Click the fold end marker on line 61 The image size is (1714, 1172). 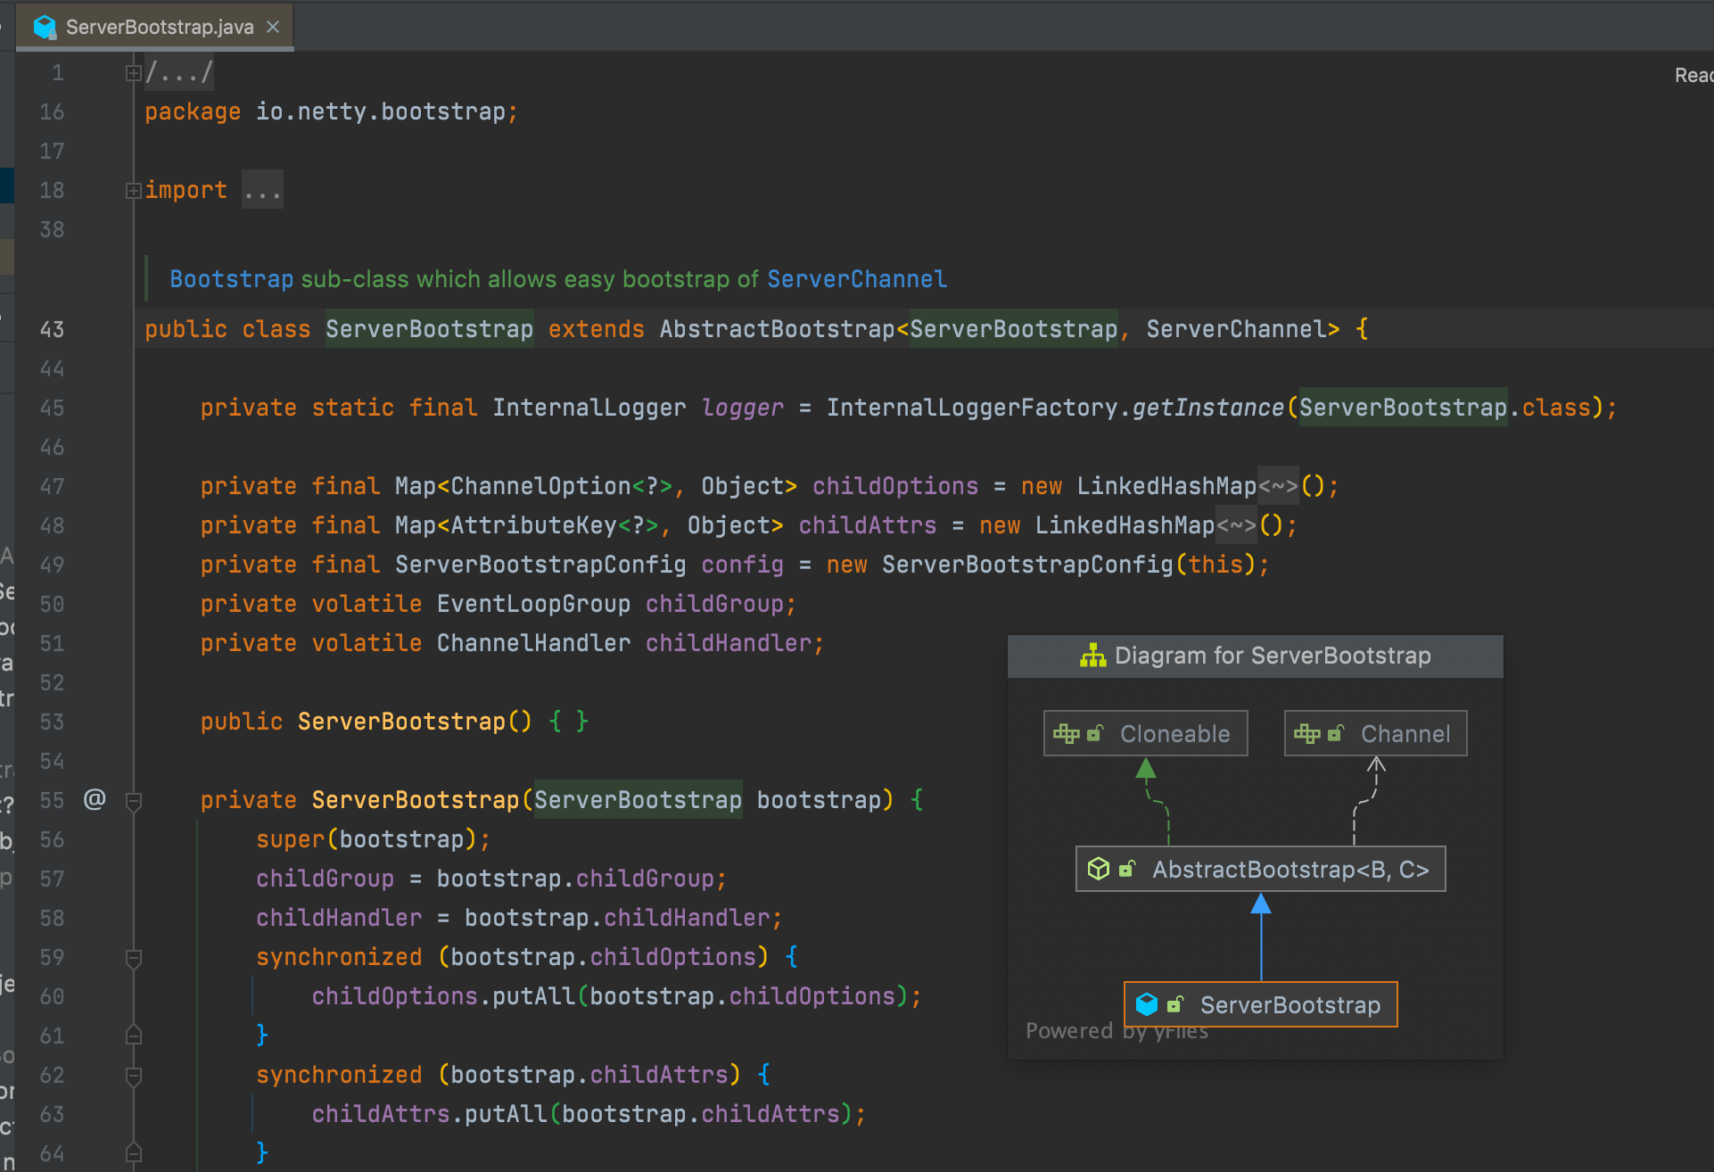(134, 1036)
